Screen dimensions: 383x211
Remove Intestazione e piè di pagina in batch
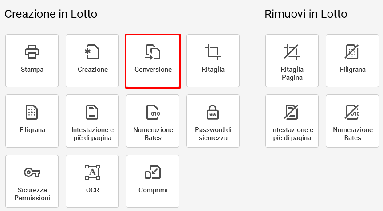(x=292, y=121)
